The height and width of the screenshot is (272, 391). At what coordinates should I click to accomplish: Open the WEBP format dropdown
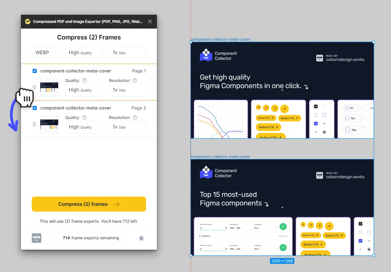click(x=45, y=53)
